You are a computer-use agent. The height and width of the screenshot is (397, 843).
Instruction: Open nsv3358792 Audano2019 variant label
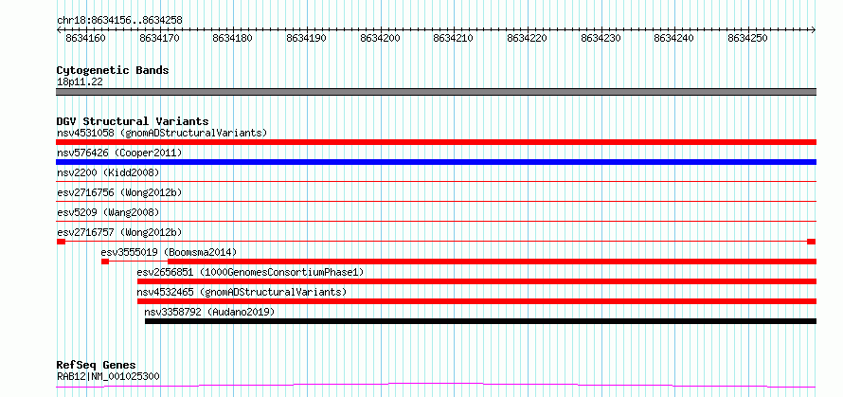[x=209, y=312]
